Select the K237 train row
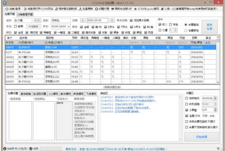Viewport: 225px width, 151px height. click(x=111, y=52)
